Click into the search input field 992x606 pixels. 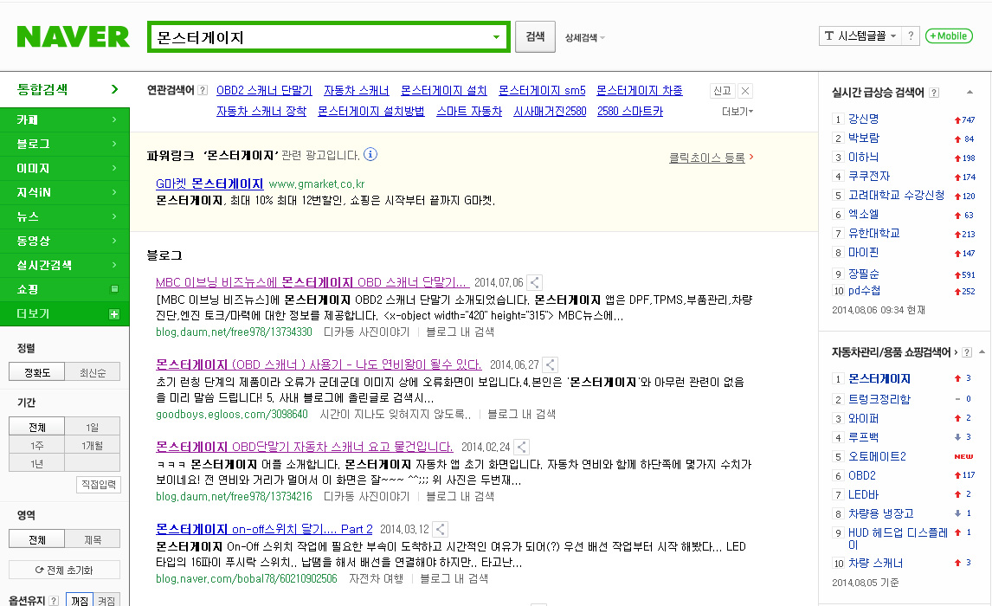coord(321,37)
